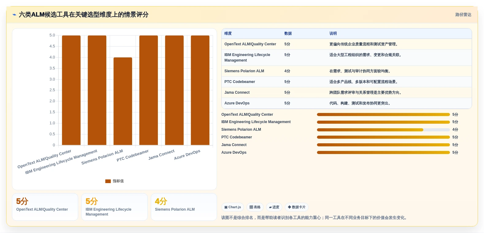Click the Jama Connect x-axis label

tap(162, 155)
